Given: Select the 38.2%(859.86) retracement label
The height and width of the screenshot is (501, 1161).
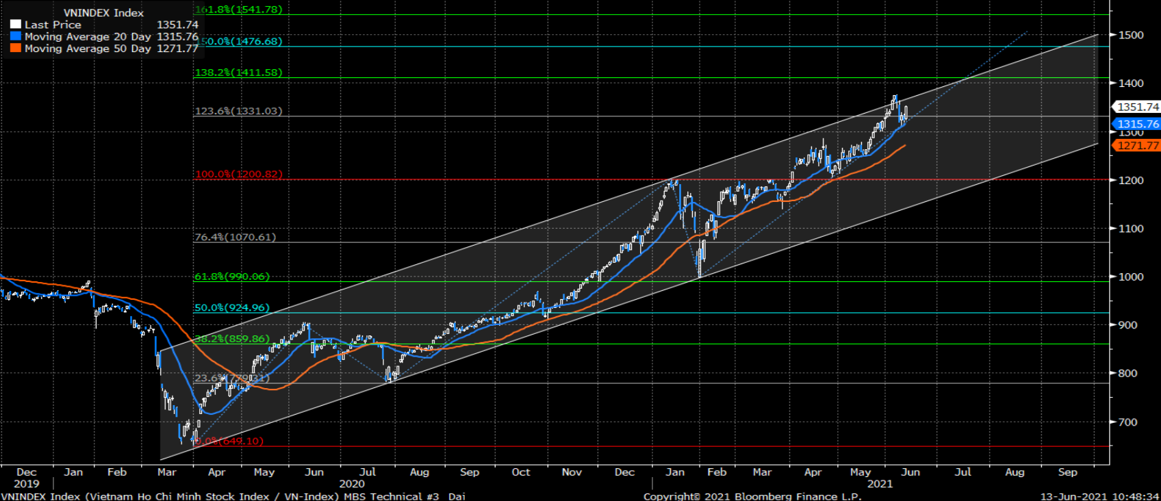Looking at the screenshot, I should (x=232, y=339).
